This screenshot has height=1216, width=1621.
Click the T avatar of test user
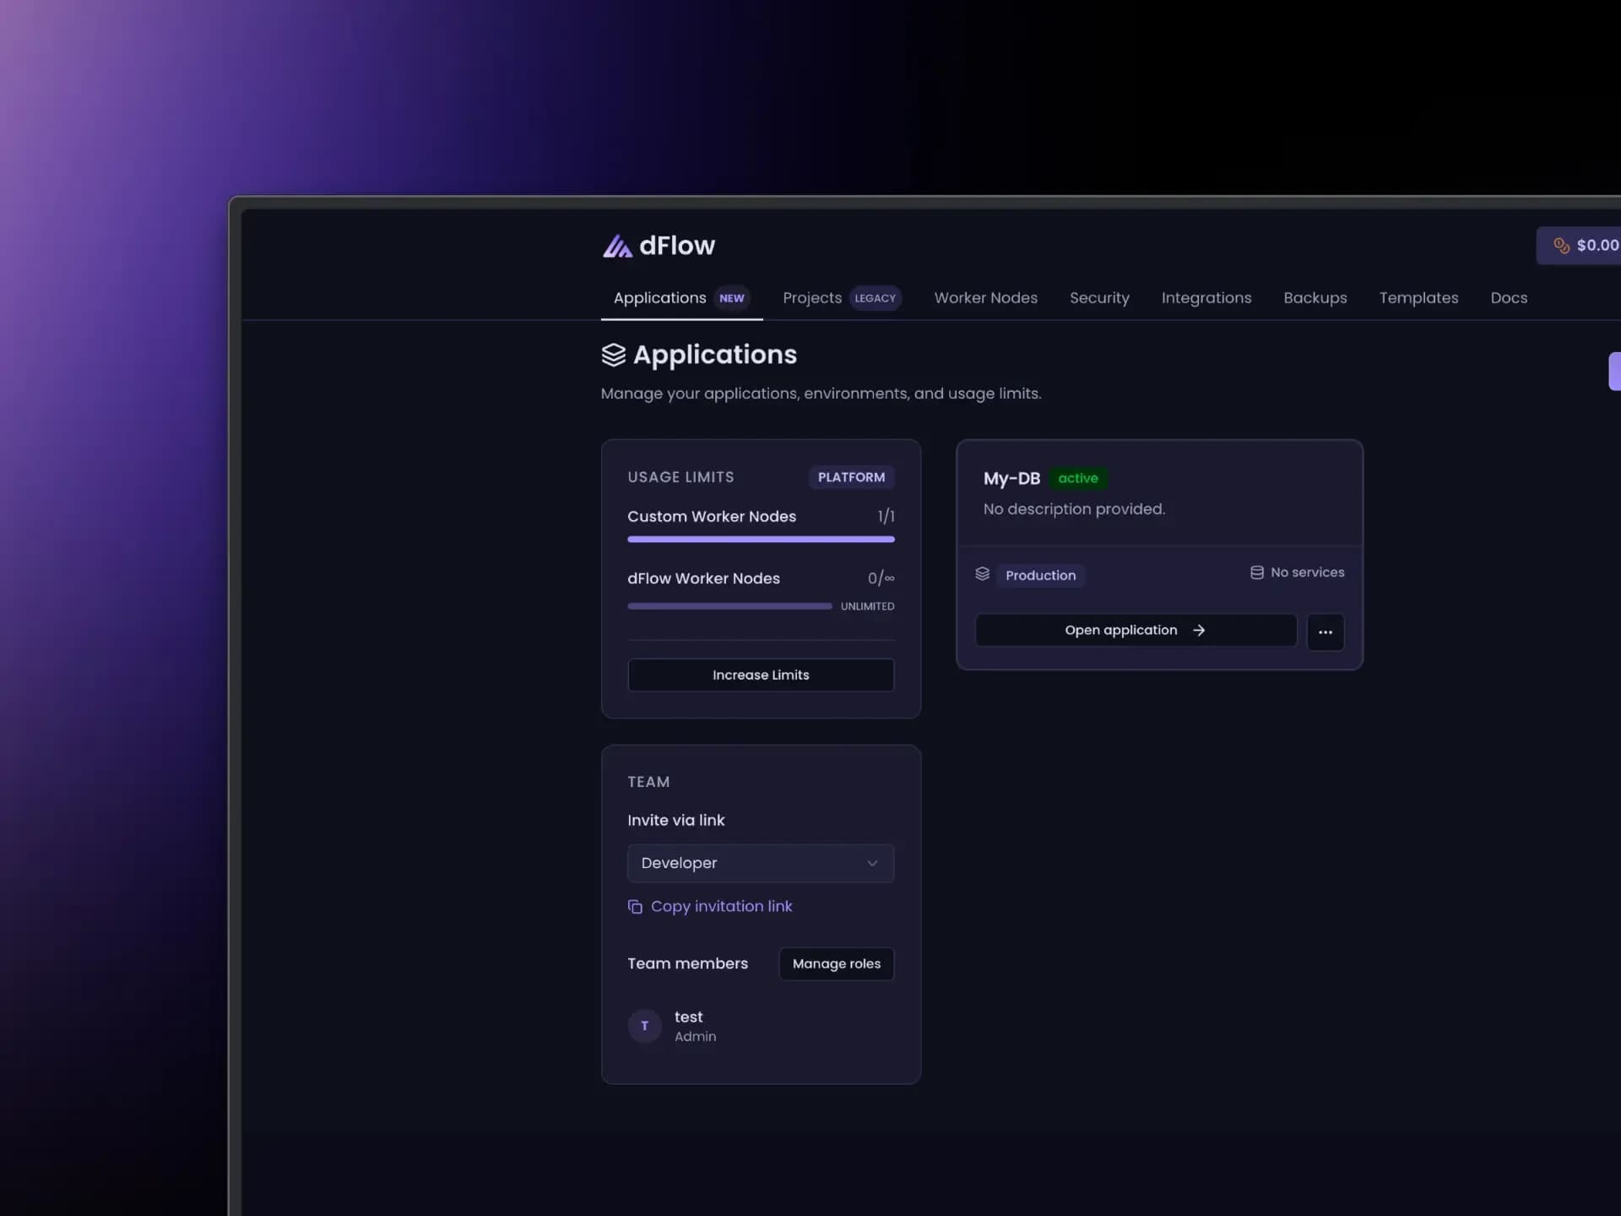coord(644,1026)
